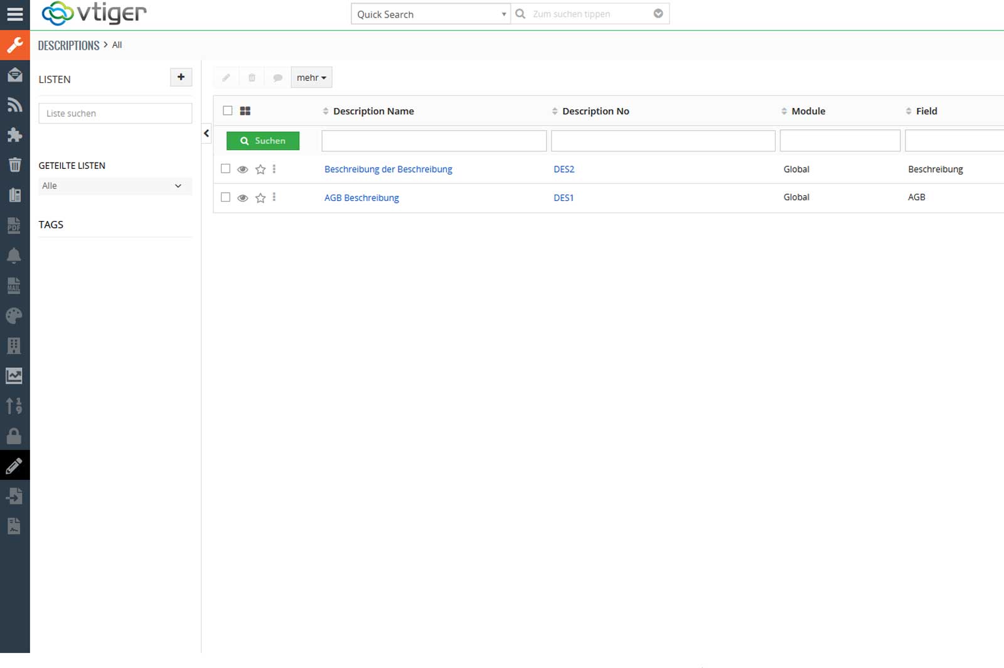Tick the checkbox for Beschreibung der Beschreibung
Viewport: 1004px width, 668px height.
tap(226, 169)
